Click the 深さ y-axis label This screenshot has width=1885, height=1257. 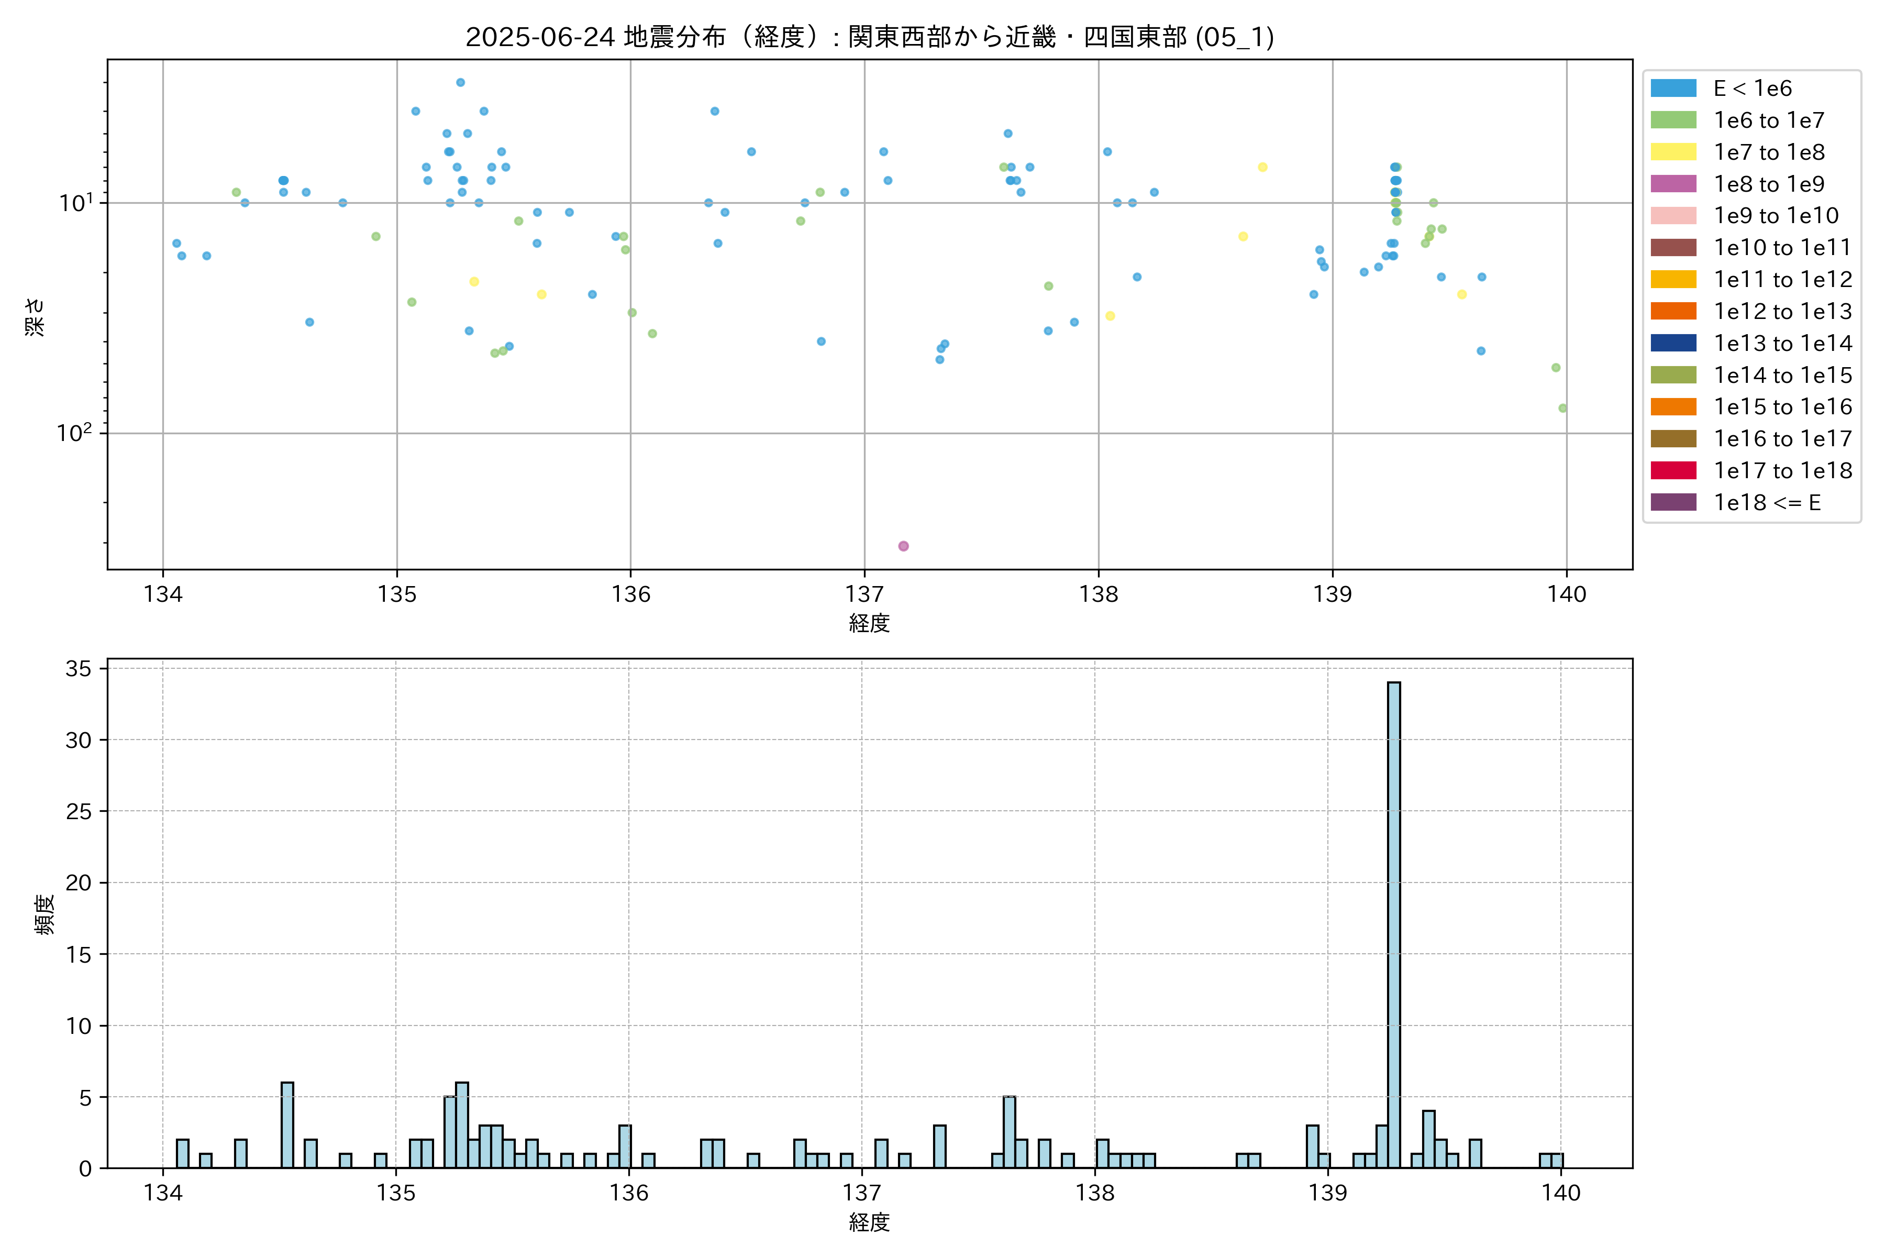(35, 317)
